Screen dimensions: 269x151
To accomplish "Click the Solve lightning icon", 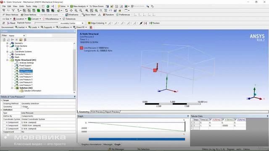I will tap(59, 6).
